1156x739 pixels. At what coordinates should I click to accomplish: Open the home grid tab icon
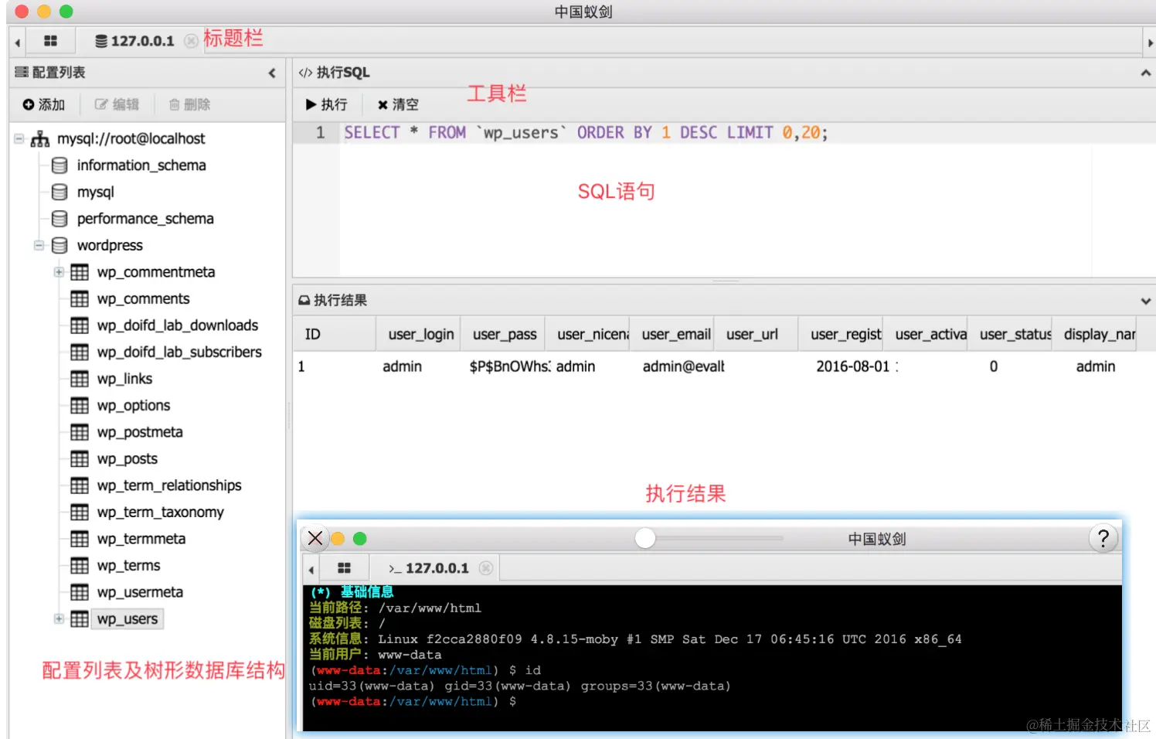(50, 41)
